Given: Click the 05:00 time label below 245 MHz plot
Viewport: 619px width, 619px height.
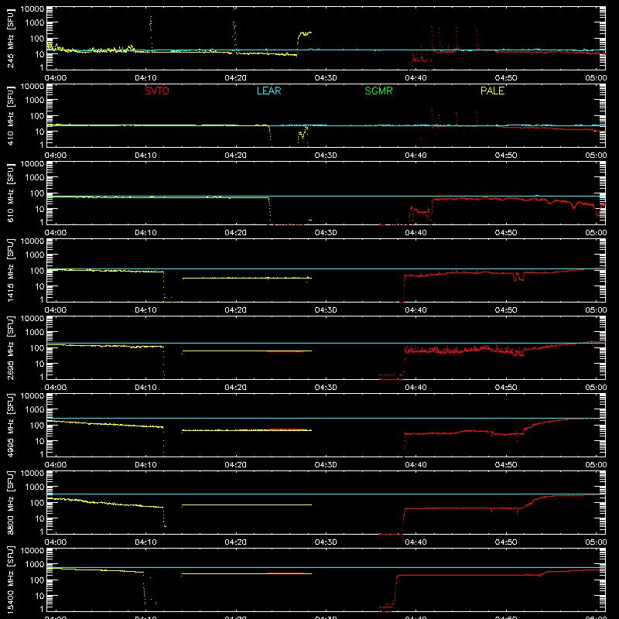Looking at the screenshot, I should [596, 78].
